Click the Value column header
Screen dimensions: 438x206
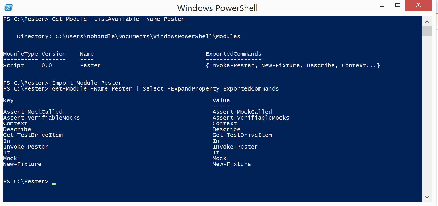point(221,100)
